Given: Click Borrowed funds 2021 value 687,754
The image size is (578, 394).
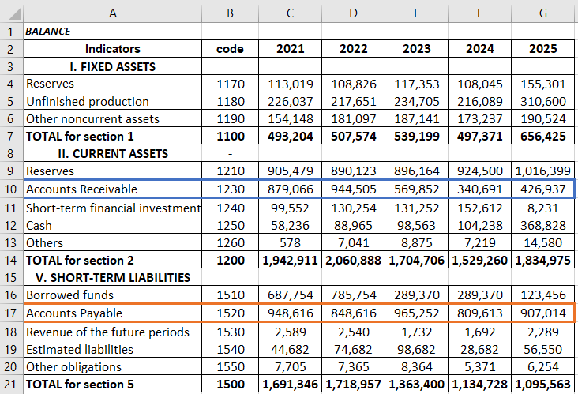Looking at the screenshot, I should (290, 296).
